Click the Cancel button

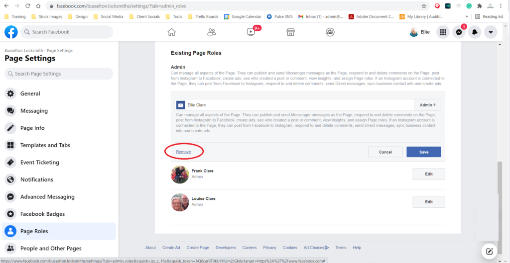pos(385,152)
